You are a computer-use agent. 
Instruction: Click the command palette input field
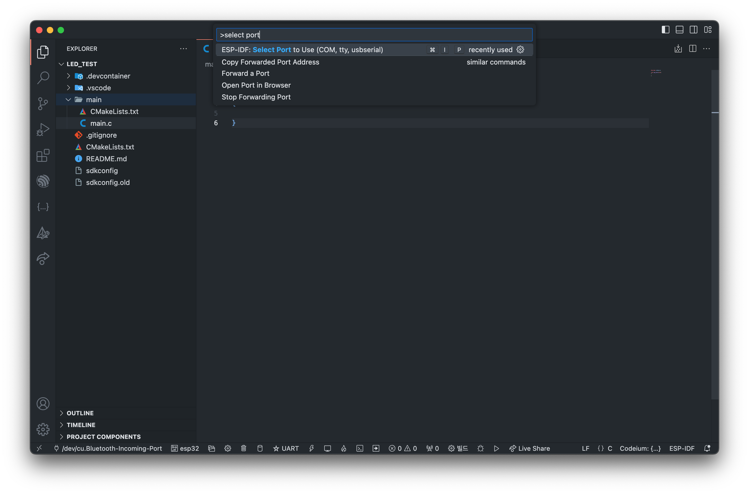[x=374, y=35]
